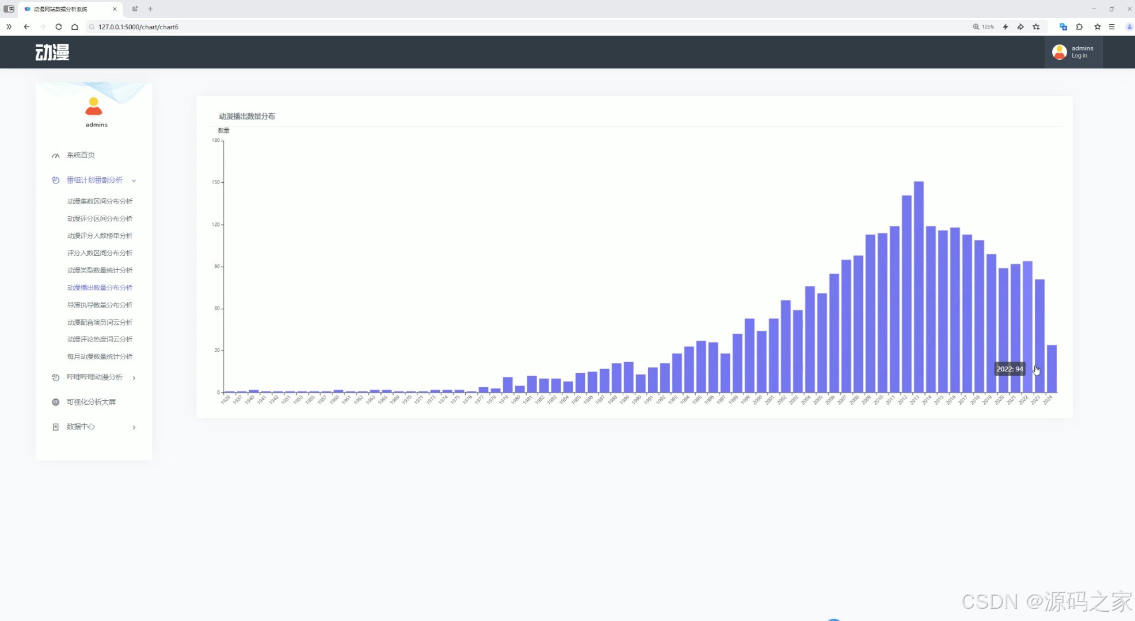Click the dashboard icon beside 系统首页
The width and height of the screenshot is (1135, 621).
56,155
